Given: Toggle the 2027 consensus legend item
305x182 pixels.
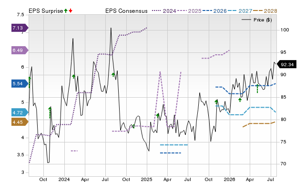Looking at the screenshot, I should point(240,11).
